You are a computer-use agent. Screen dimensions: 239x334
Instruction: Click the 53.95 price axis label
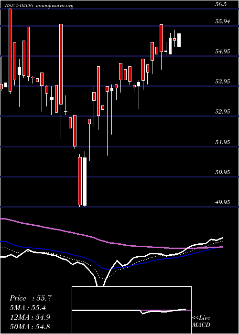[222, 81]
